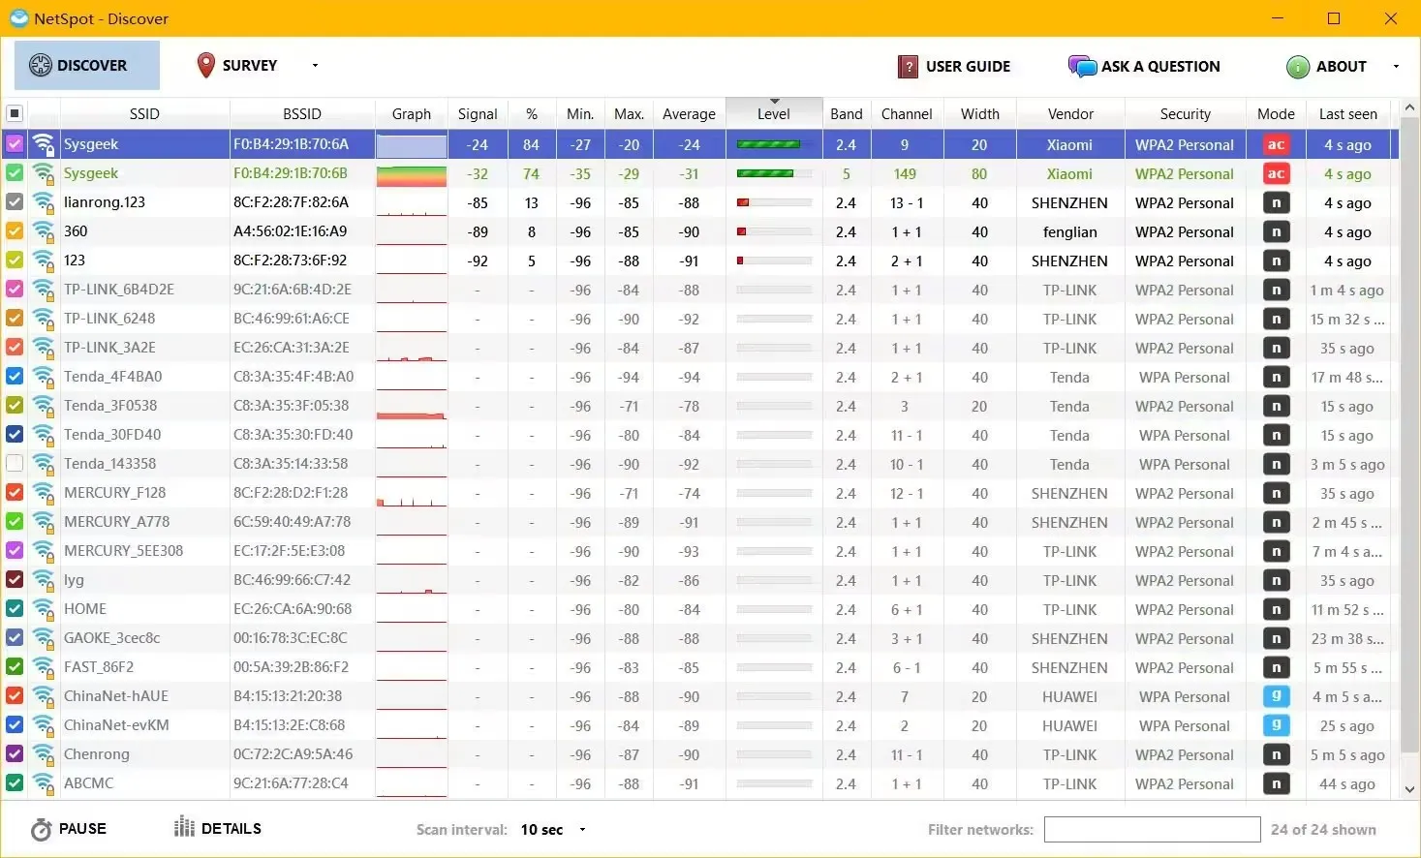Click the scrollbar down arrow
This screenshot has height=858, width=1421.
click(1410, 789)
